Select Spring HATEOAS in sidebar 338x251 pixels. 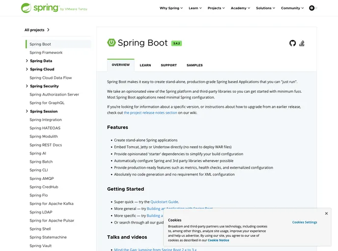click(45, 128)
